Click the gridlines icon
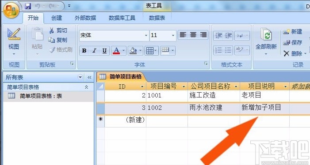 click(x=149, y=51)
